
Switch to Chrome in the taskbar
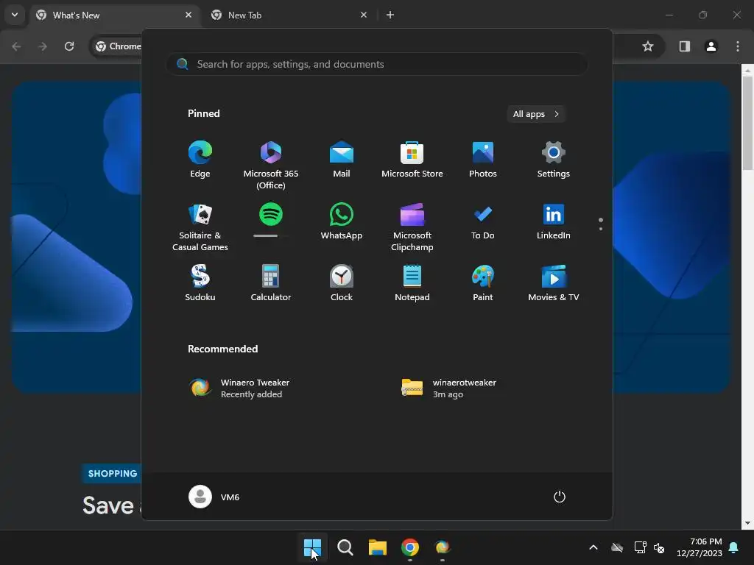click(x=409, y=547)
